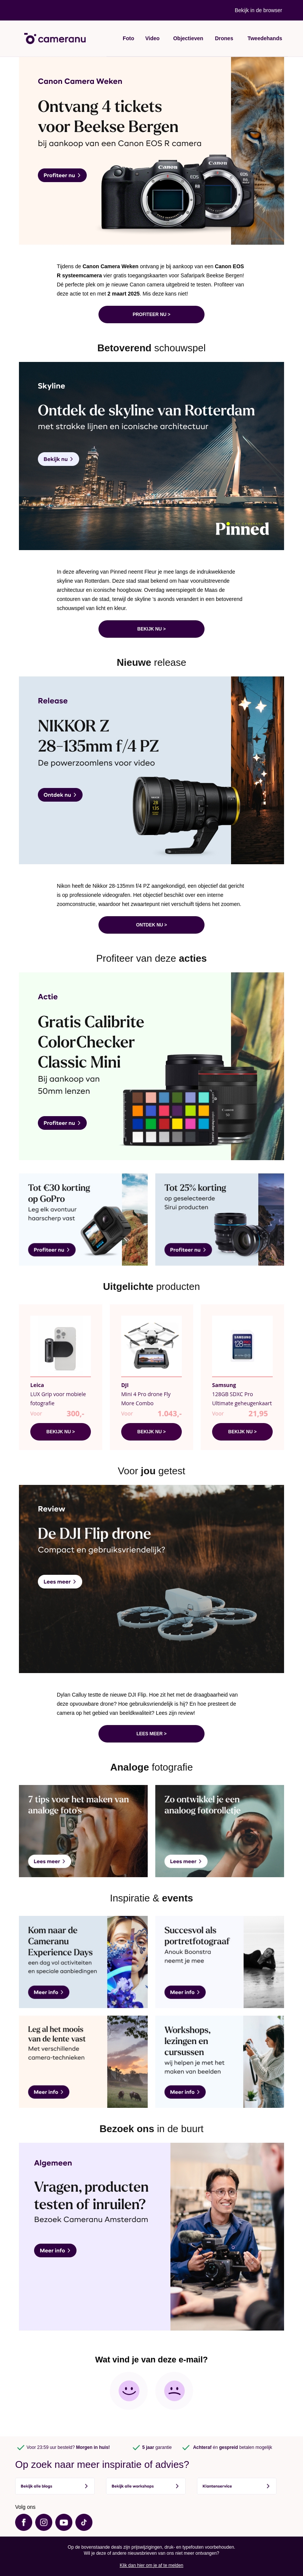
Task: Open the Facebook social icon
Action: click(24, 2522)
